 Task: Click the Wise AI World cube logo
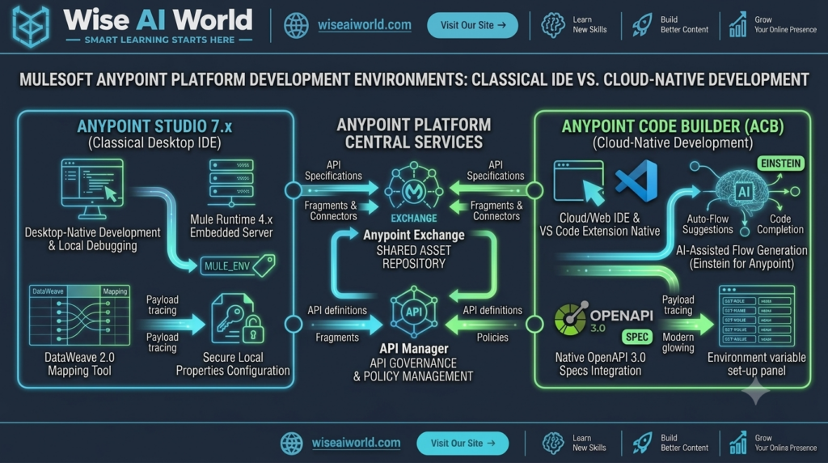[x=32, y=25]
